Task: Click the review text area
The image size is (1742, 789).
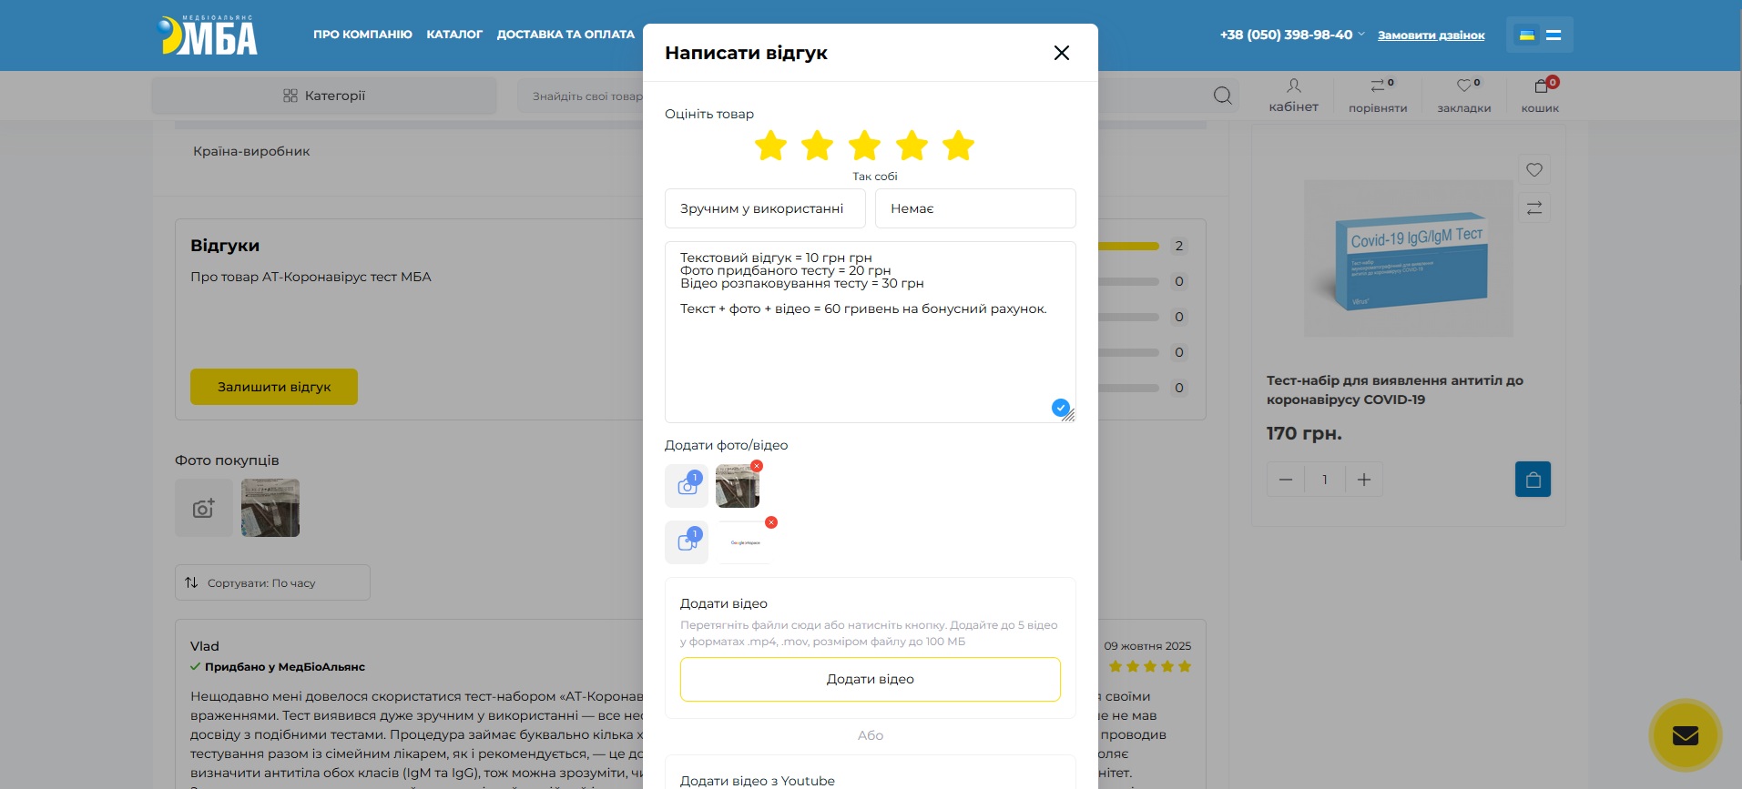Action: click(x=870, y=364)
